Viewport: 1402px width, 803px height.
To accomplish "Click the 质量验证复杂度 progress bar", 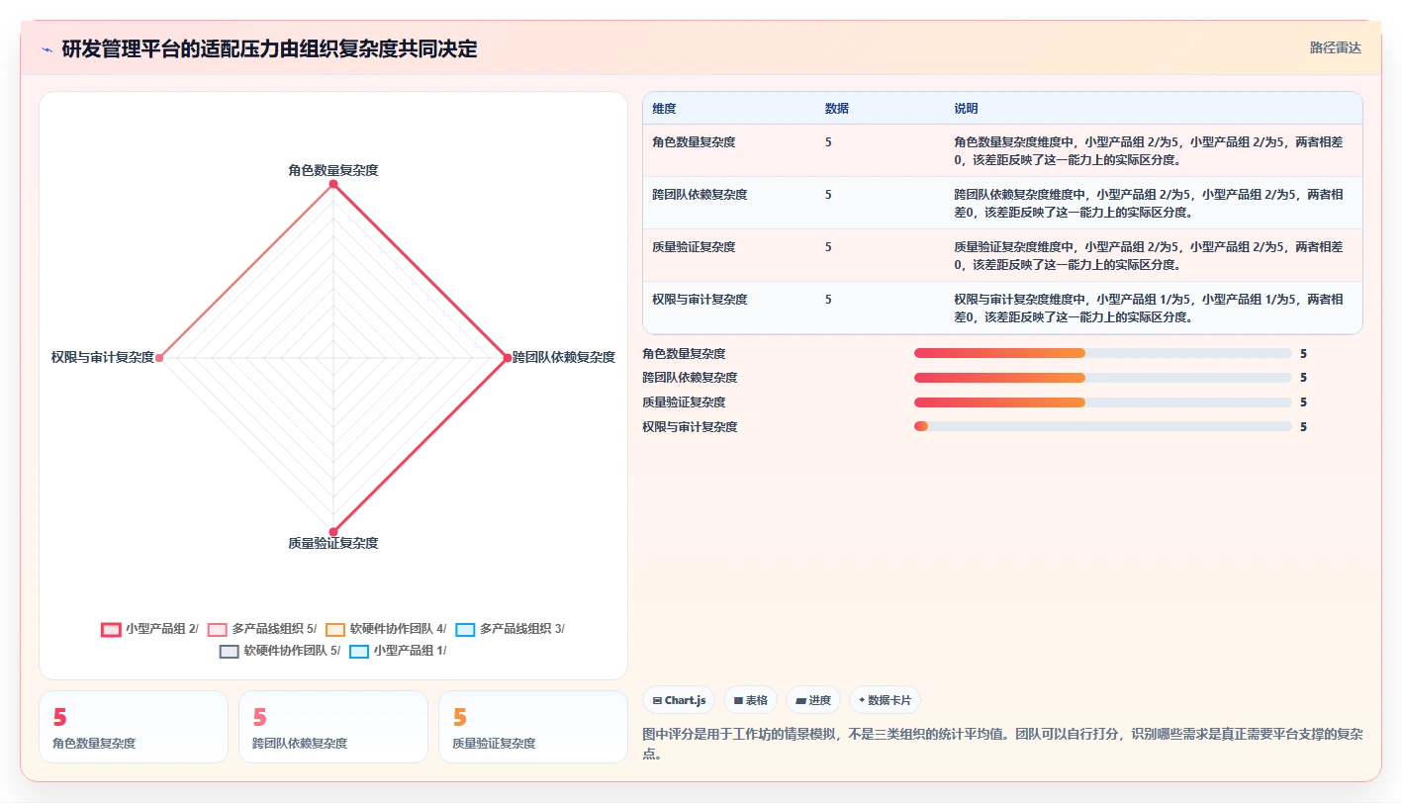I will (1102, 401).
